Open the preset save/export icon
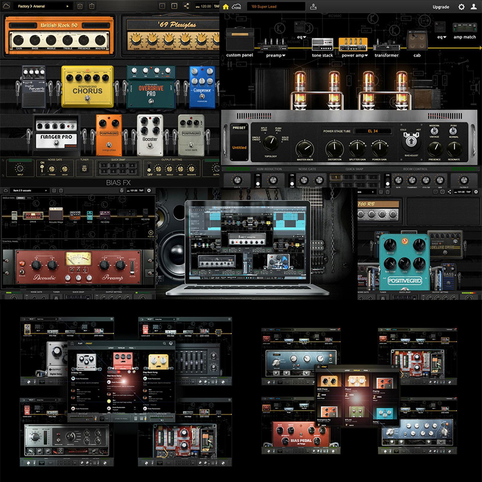Viewport: 482px width, 482px height. click(313, 7)
